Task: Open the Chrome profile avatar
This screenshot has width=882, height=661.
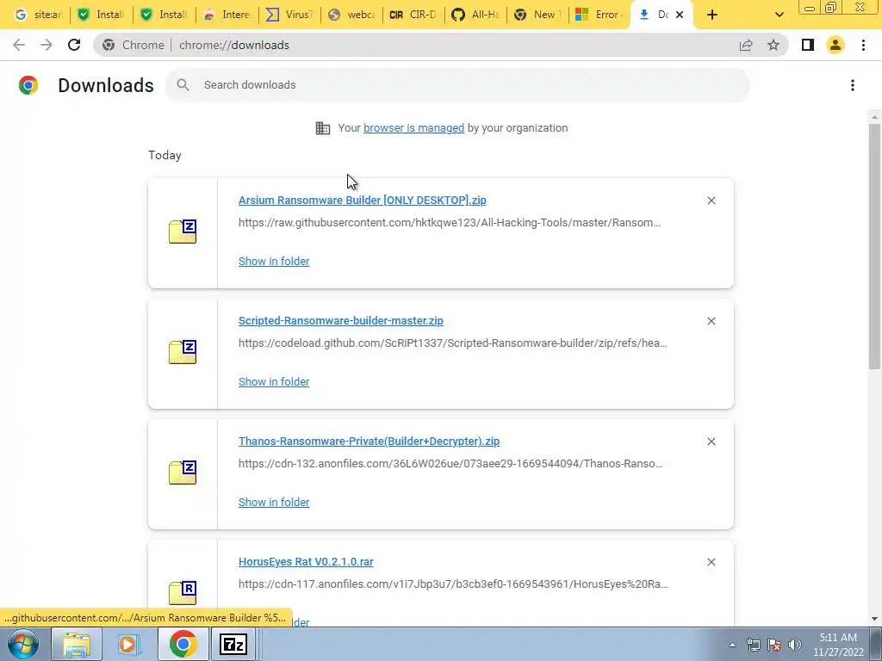Action: click(835, 45)
